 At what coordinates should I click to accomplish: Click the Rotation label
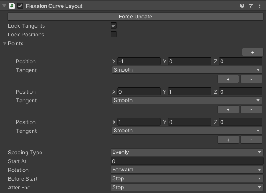18,170
